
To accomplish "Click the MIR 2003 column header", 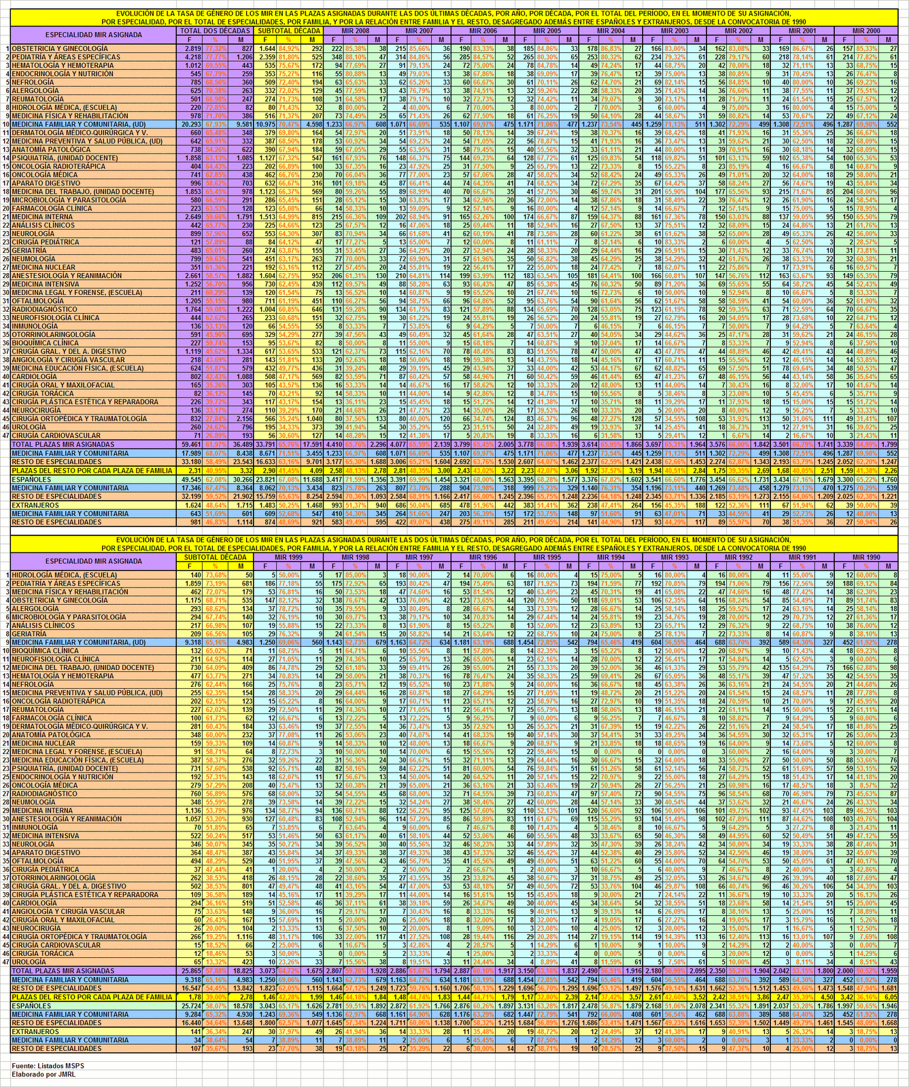I will pos(676,31).
